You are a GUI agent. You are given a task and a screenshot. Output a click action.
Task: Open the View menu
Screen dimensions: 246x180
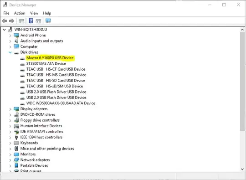34,13
